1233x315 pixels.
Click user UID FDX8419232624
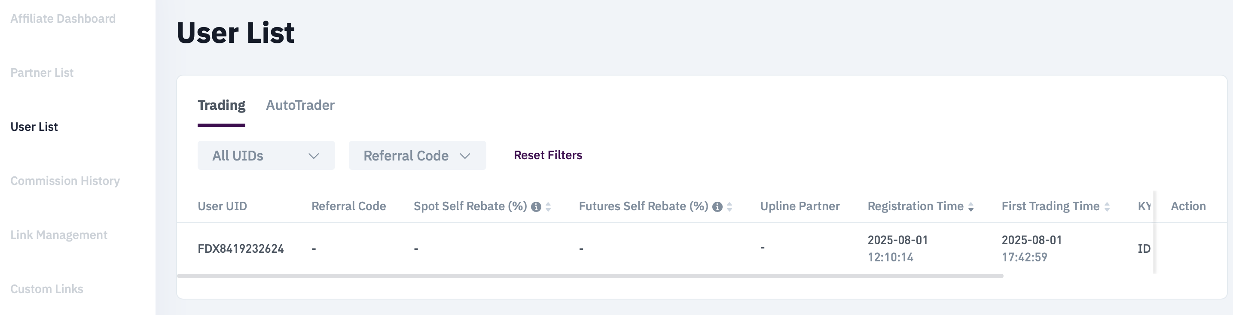pos(241,248)
